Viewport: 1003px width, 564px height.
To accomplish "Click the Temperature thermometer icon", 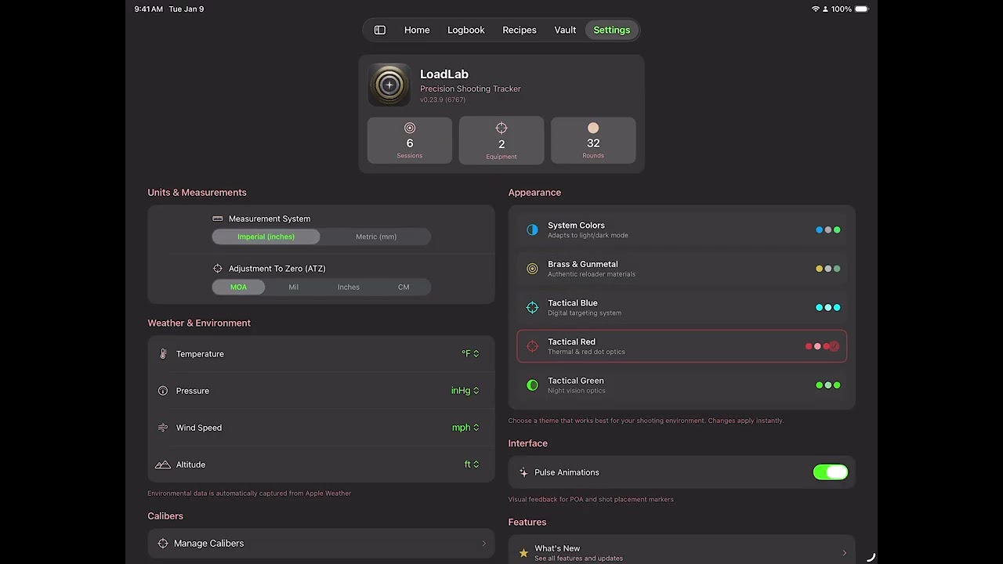I will (x=163, y=354).
